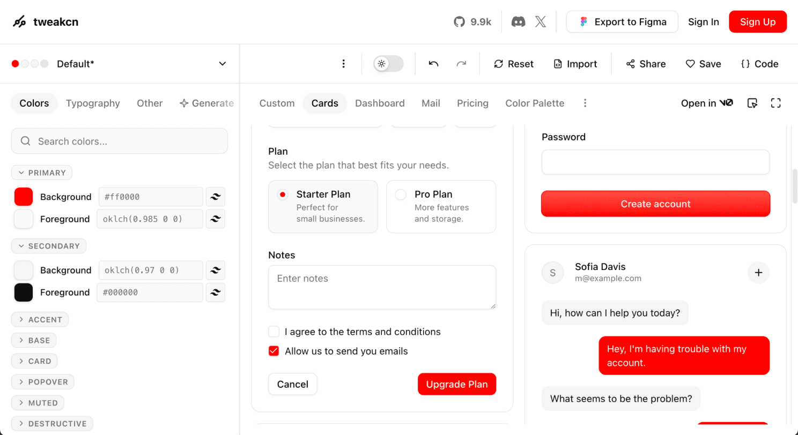The image size is (798, 435).
Task: Click the Create account button
Action: (x=655, y=204)
